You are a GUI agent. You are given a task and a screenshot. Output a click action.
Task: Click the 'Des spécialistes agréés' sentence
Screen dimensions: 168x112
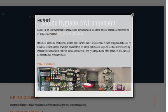pos(48,105)
